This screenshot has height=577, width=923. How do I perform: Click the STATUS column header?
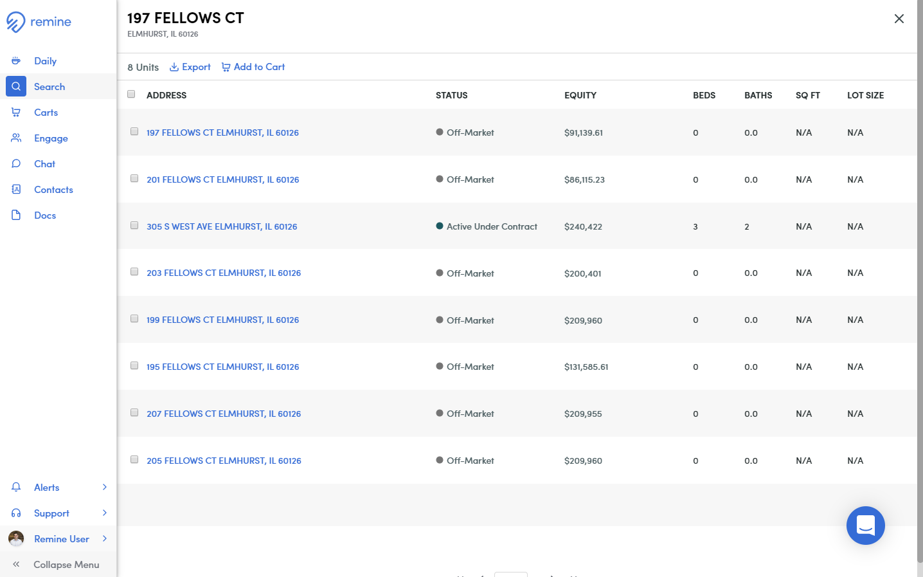tap(451, 95)
